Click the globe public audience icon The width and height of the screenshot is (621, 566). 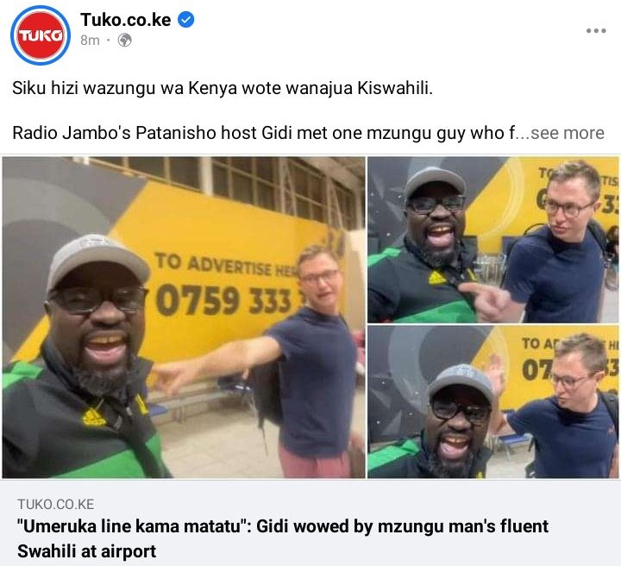[x=125, y=40]
